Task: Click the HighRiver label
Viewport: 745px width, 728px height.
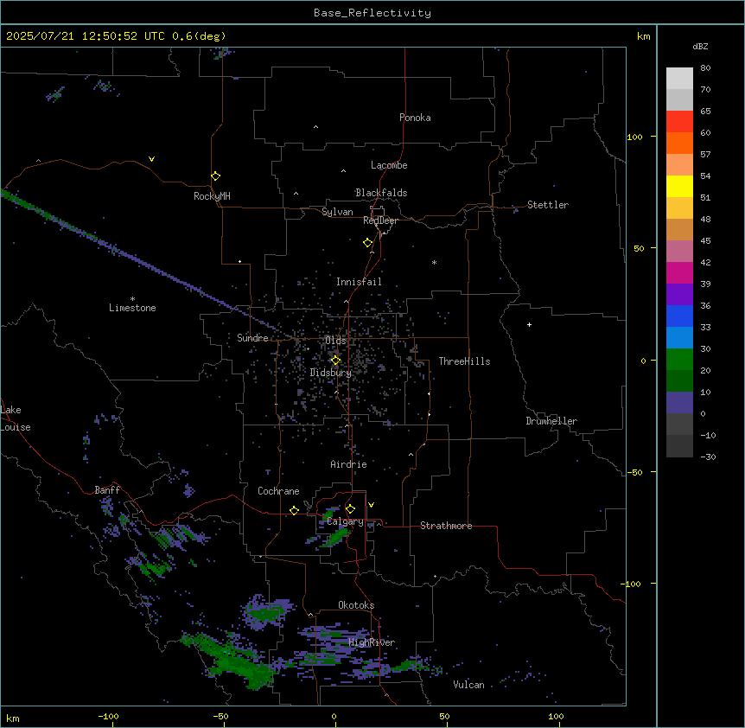Action: pyautogui.click(x=372, y=642)
